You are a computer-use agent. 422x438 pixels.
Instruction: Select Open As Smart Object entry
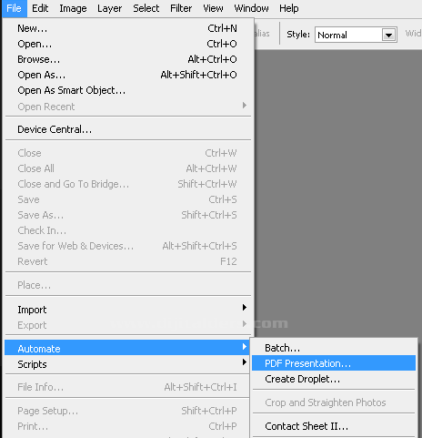tap(128, 90)
